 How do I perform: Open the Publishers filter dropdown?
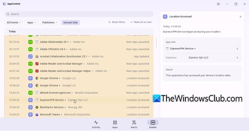pyautogui.click(x=49, y=22)
